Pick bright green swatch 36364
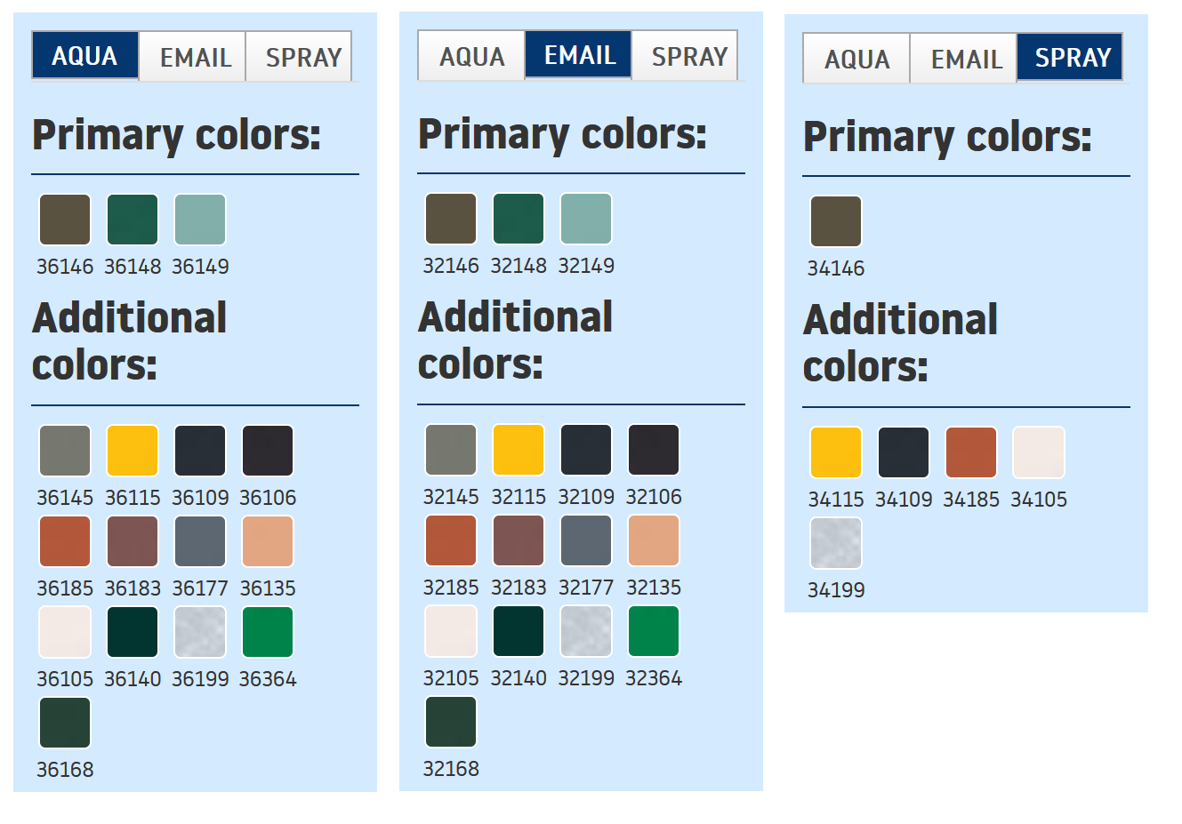Screen dimensions: 1182x824 [268, 632]
